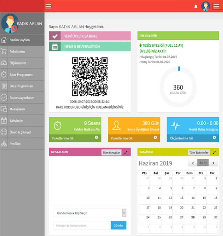Click SADIK ASLAN sidebar profile picture
223x236 pixels.
coord(10,23)
